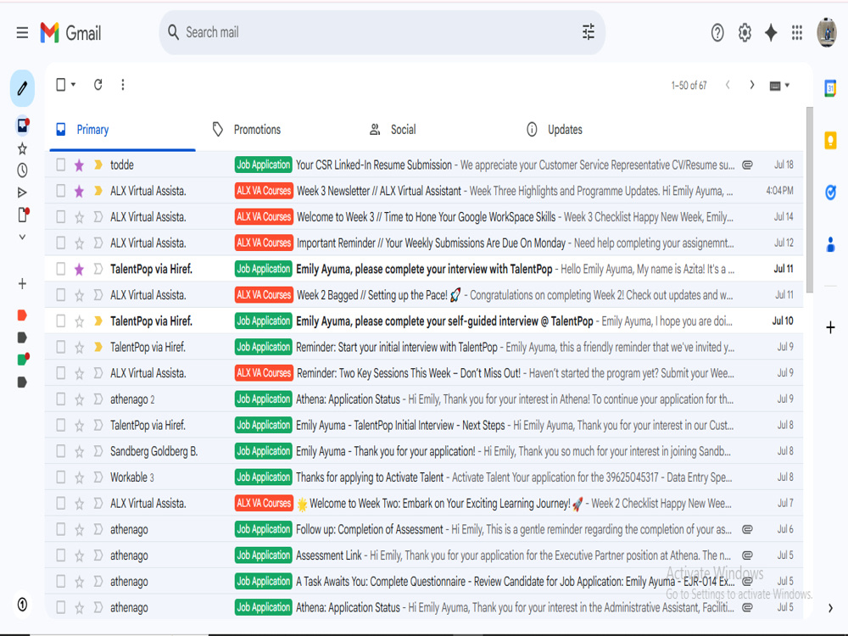The image size is (848, 636).
Task: Open the Google apps grid
Action: click(x=797, y=33)
